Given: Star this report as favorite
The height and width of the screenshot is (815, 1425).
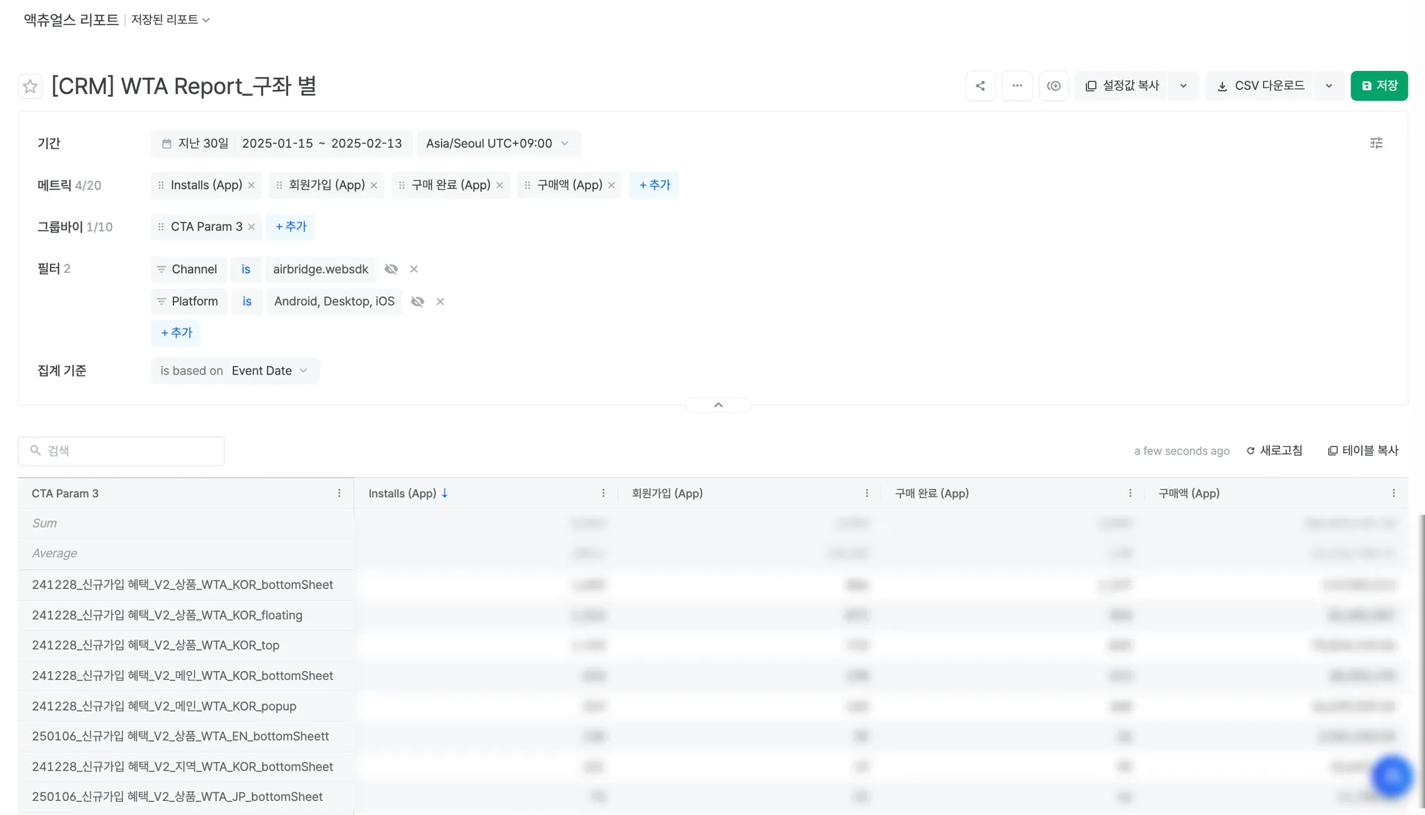Looking at the screenshot, I should (30, 86).
